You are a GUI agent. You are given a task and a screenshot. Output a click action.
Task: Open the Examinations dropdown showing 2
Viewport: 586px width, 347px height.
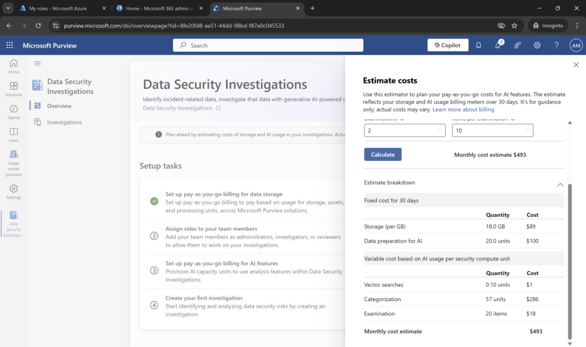(405, 131)
